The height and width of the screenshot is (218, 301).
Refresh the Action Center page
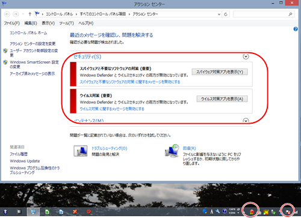click(x=226, y=14)
